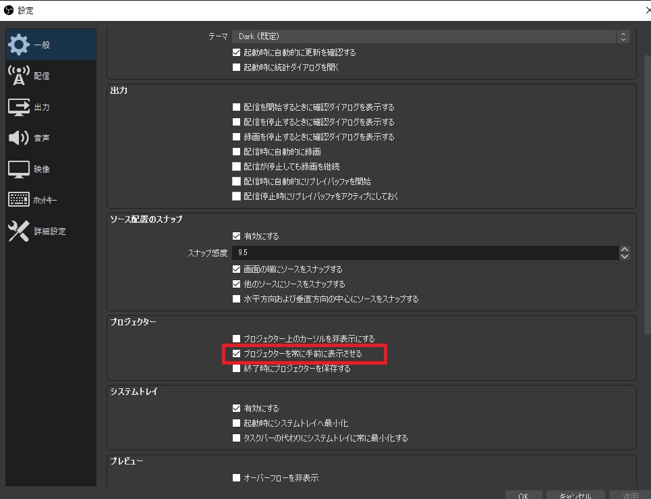Switch to the 詳細設定 tab label

click(50, 232)
